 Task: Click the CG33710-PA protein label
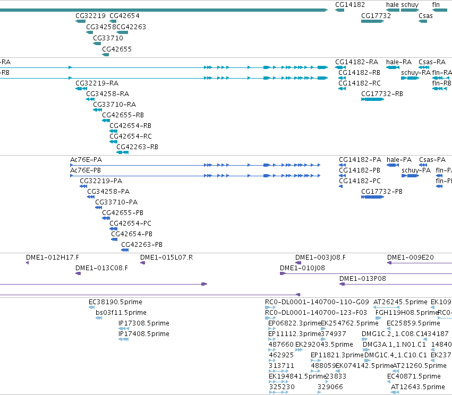point(116,202)
